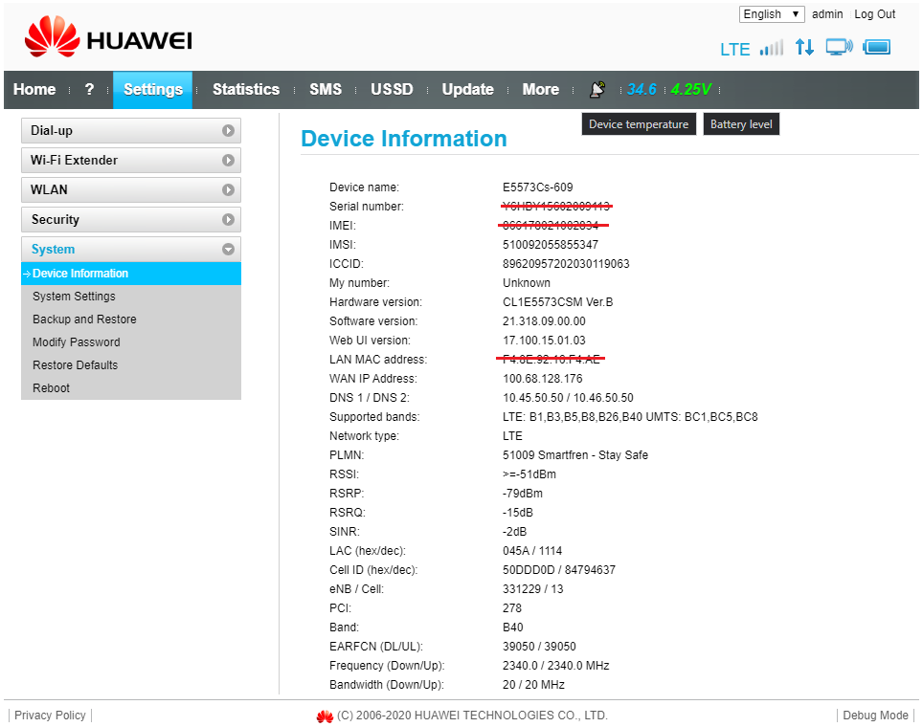The height and width of the screenshot is (727, 923).
Task: Click the battery voltage reading 4.25V
Action: click(690, 89)
